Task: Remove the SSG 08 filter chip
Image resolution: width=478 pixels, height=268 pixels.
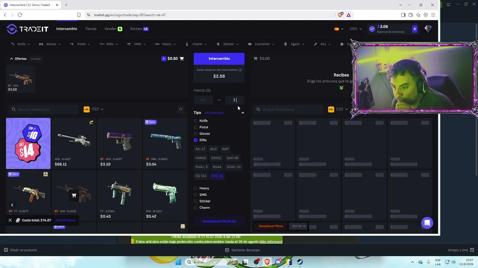Action: [x=304, y=226]
